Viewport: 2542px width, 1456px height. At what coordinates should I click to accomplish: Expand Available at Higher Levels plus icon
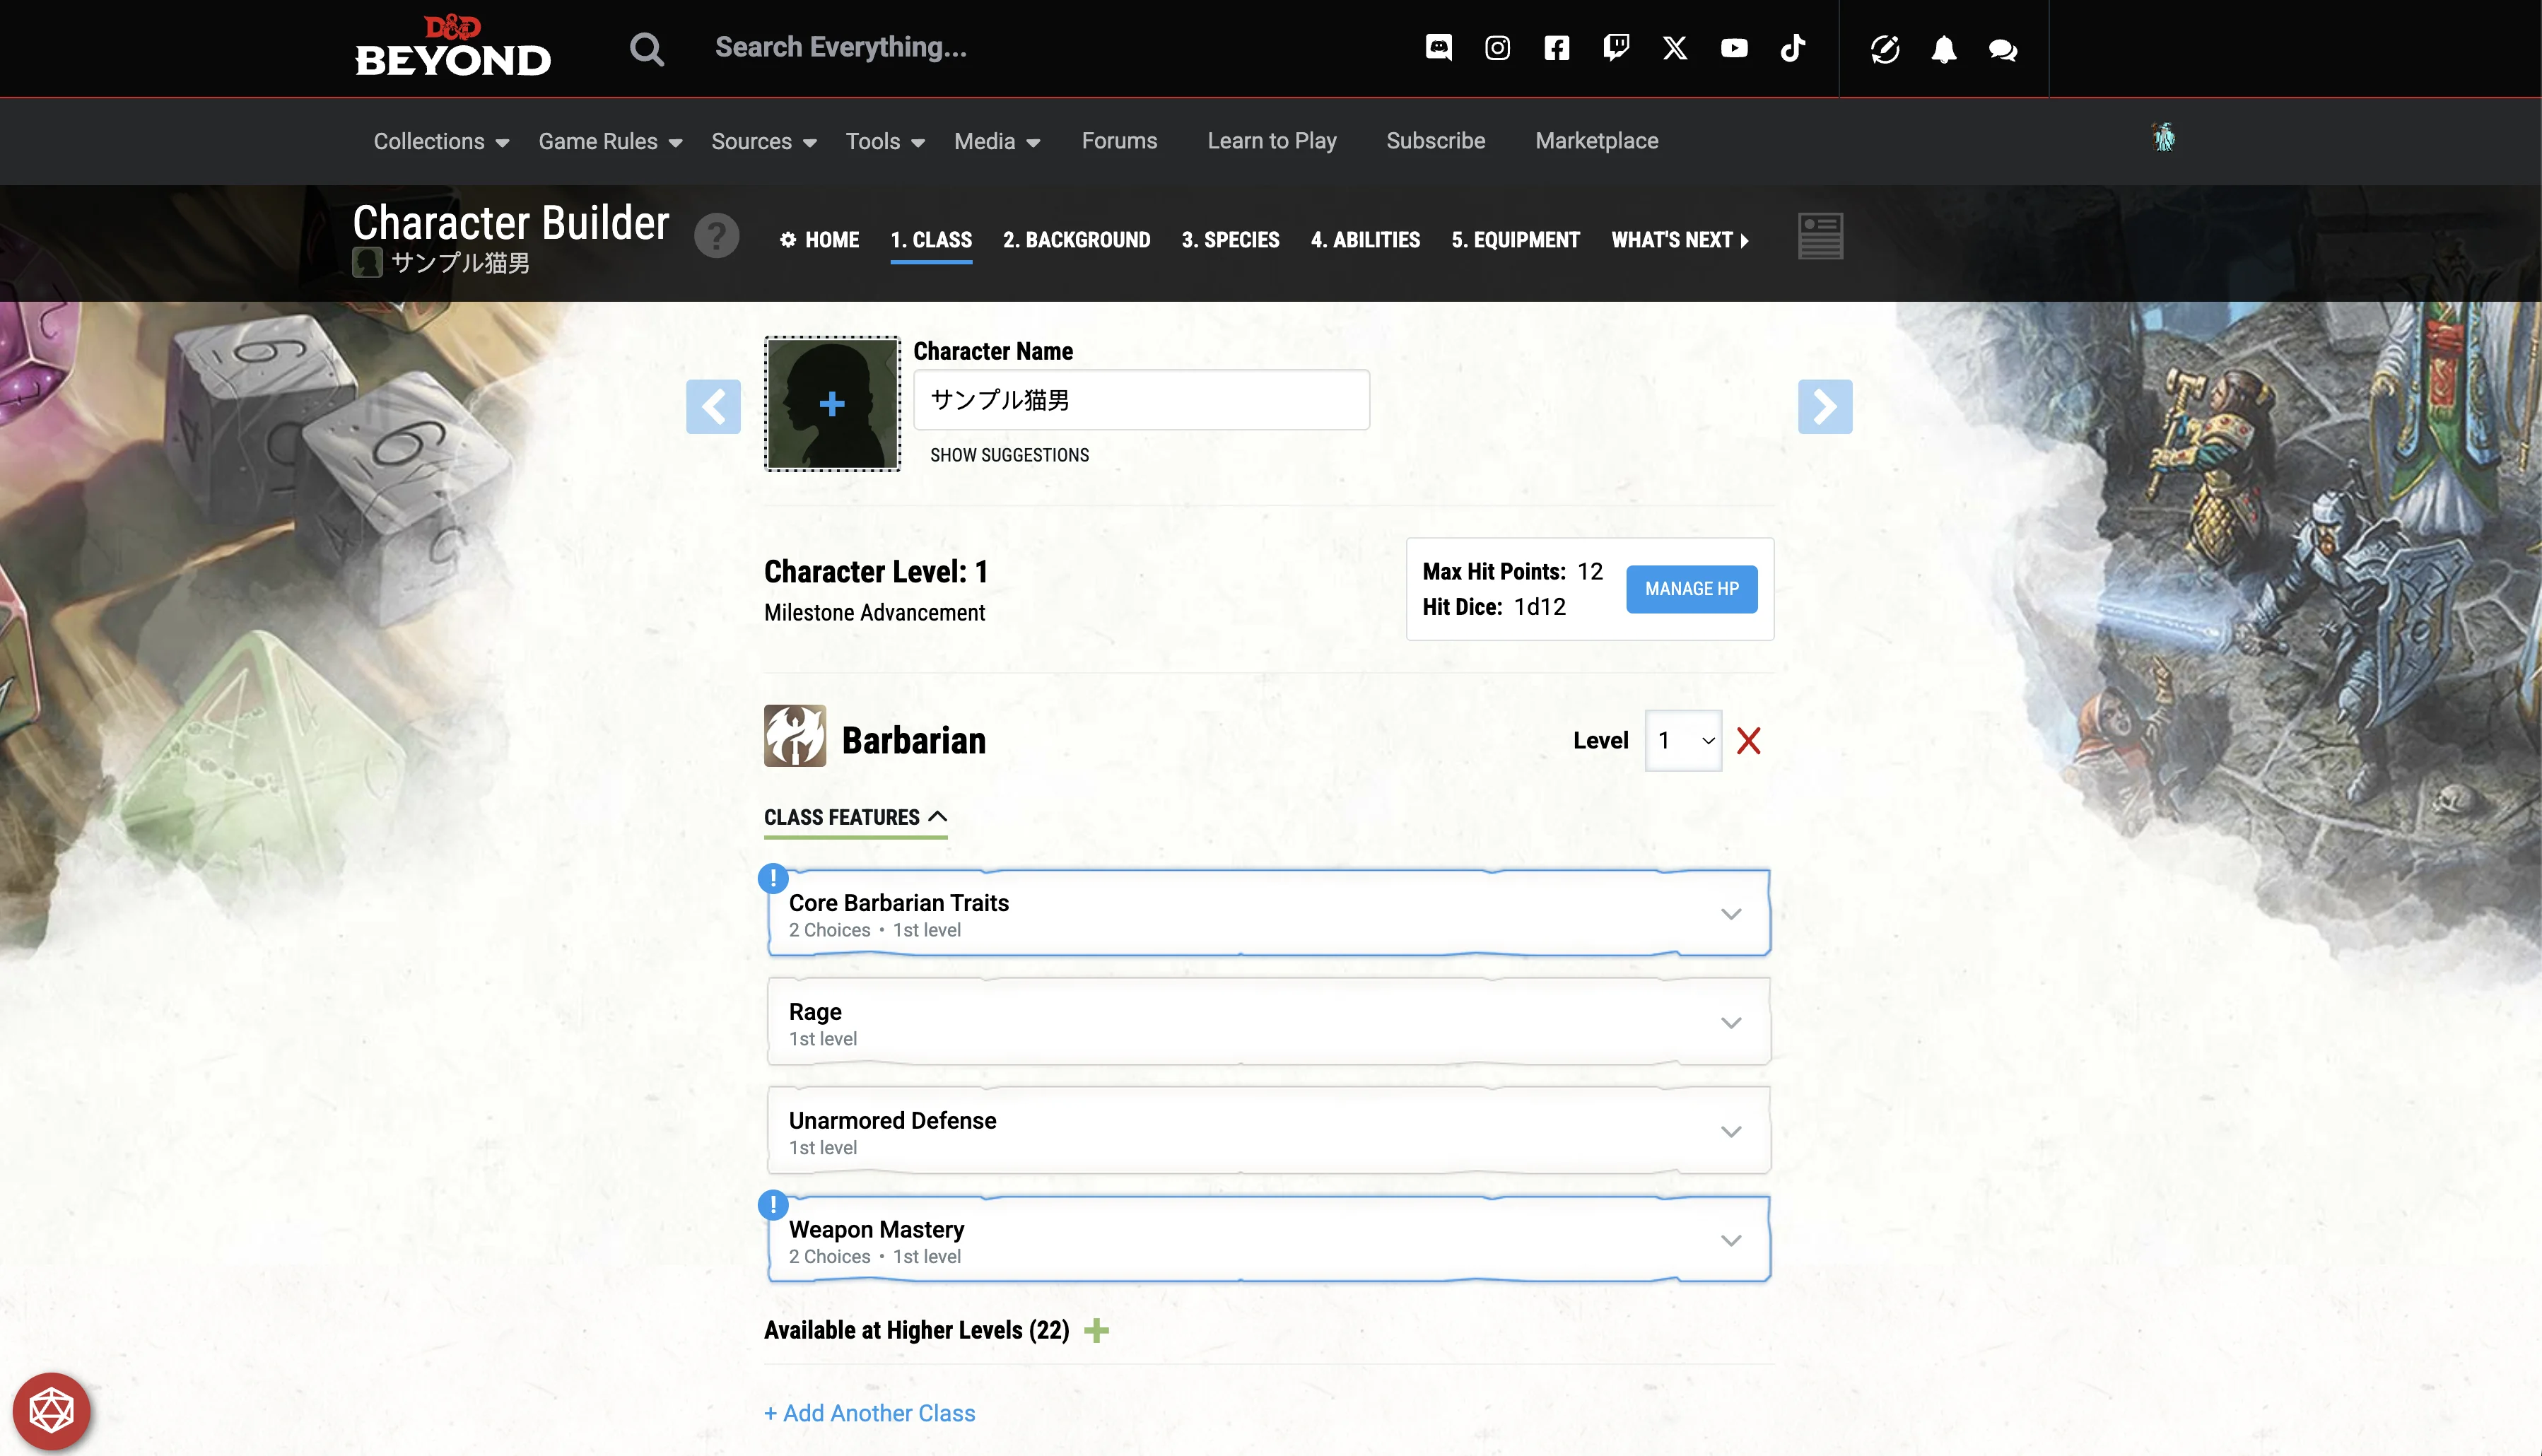(x=1096, y=1330)
